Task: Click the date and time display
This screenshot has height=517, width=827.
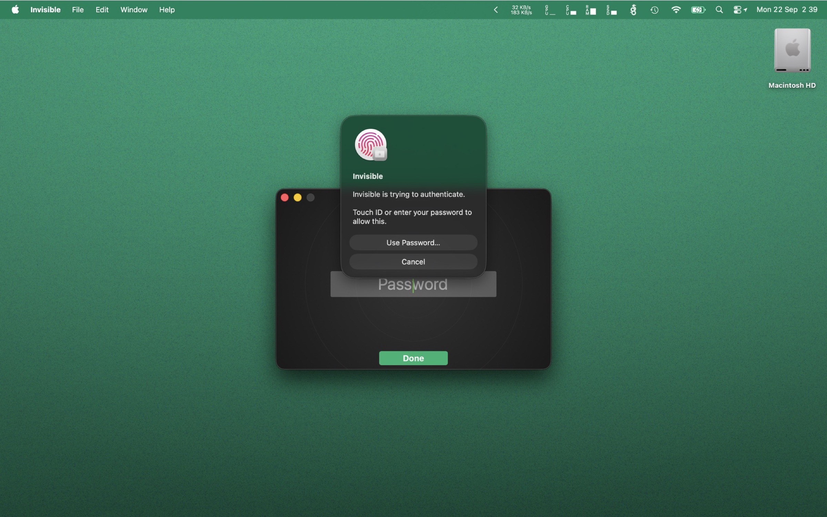Action: click(x=787, y=10)
